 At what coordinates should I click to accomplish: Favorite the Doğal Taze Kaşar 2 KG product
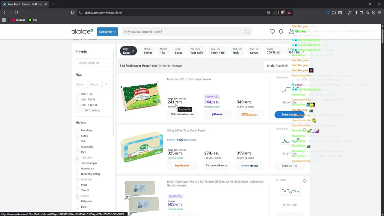[304, 181]
